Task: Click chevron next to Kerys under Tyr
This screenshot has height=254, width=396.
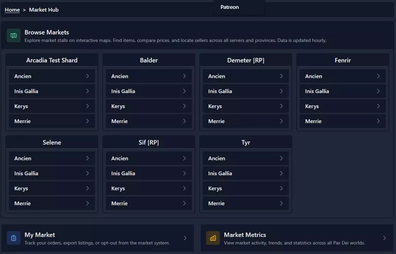Action: coord(281,188)
